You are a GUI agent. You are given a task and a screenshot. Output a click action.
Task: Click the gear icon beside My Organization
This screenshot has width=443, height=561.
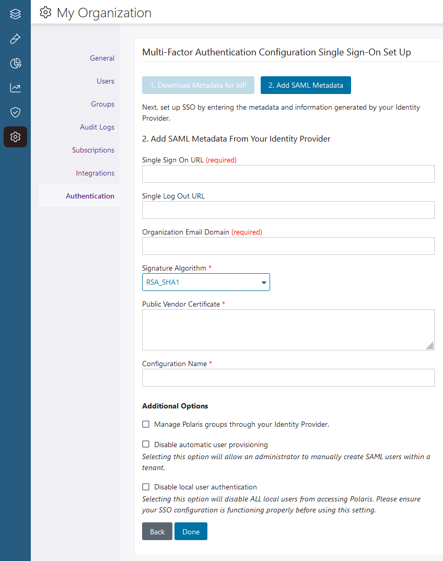pyautogui.click(x=45, y=13)
